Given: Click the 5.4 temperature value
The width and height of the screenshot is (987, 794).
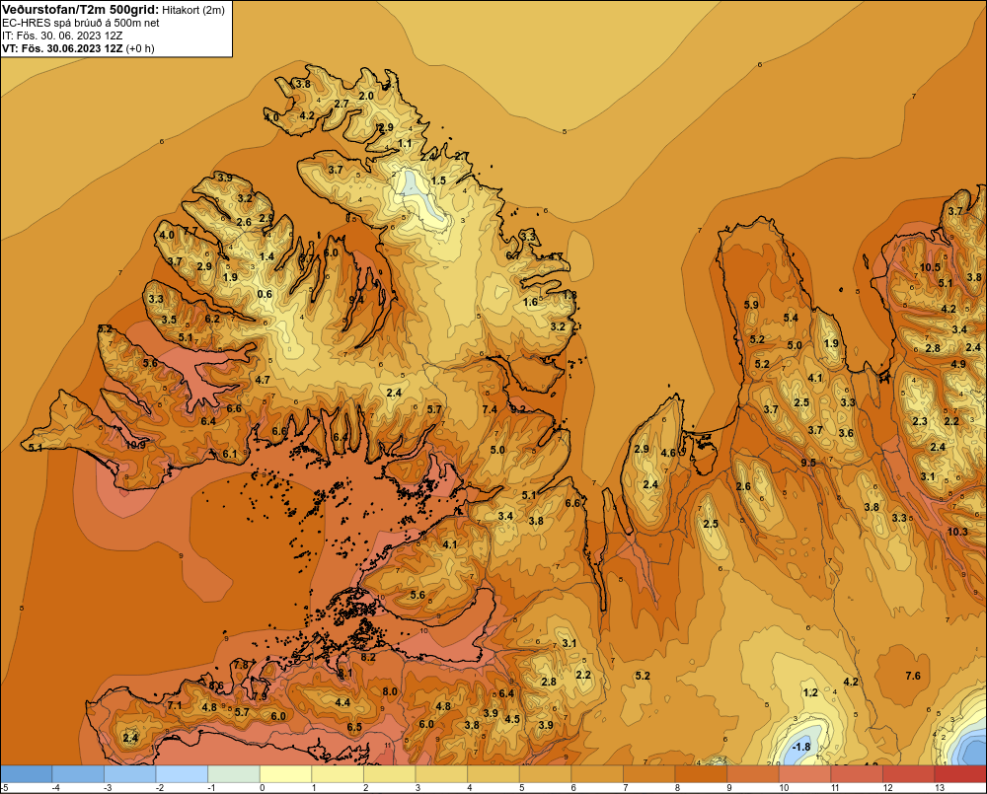Looking at the screenshot, I should click(x=791, y=318).
